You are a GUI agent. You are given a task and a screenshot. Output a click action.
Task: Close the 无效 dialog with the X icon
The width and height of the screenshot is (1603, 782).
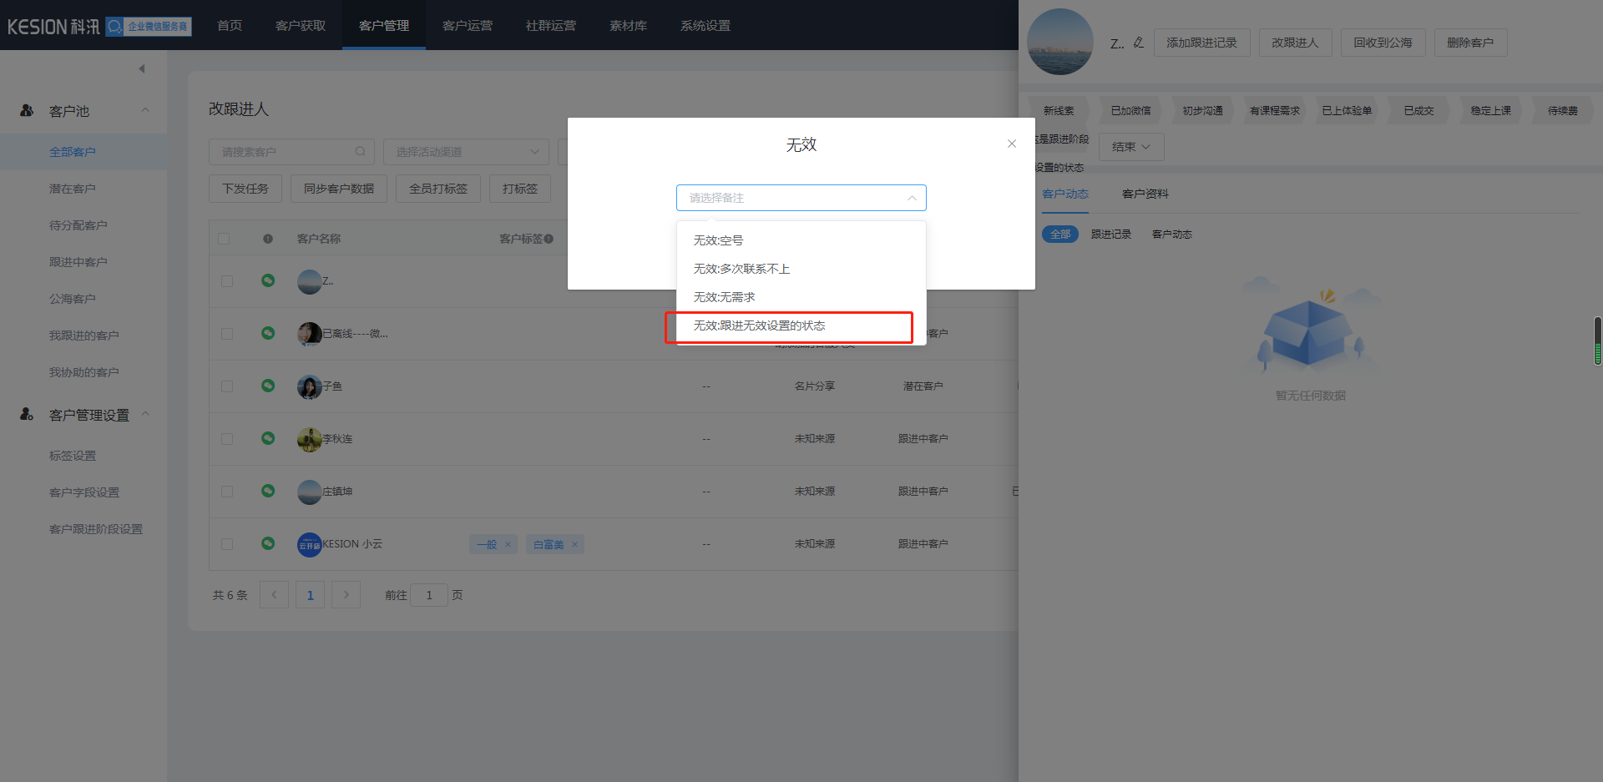click(x=1011, y=144)
